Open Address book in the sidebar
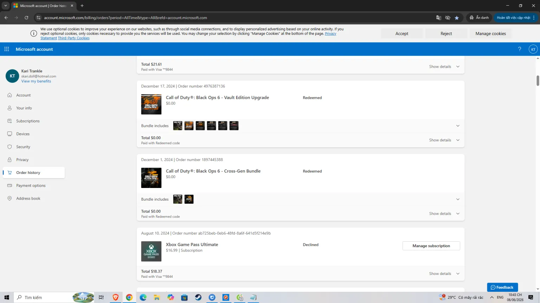Image resolution: width=540 pixels, height=303 pixels. pyautogui.click(x=34, y=198)
